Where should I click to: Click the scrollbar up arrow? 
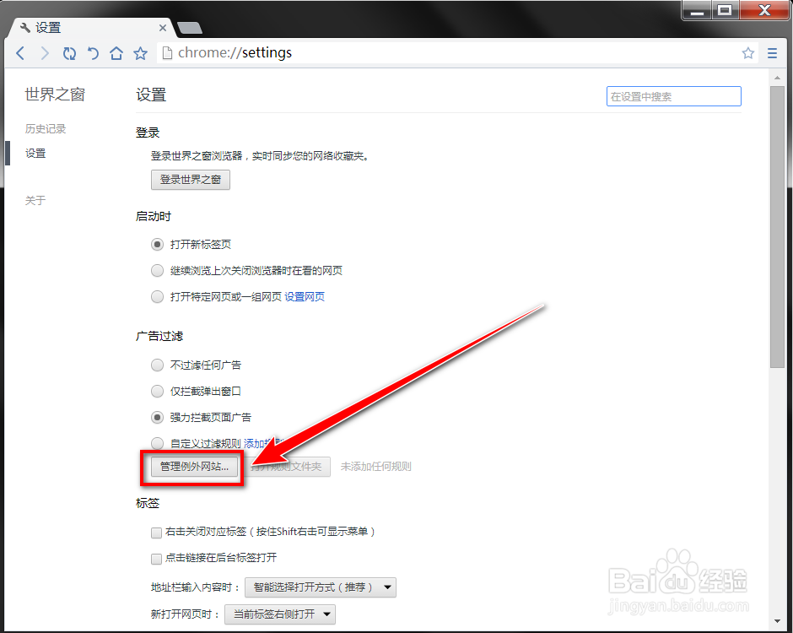pyautogui.click(x=777, y=78)
